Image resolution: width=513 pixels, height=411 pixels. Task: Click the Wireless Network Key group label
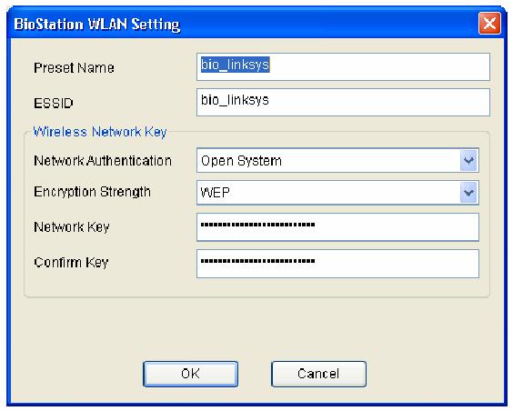pyautogui.click(x=100, y=132)
